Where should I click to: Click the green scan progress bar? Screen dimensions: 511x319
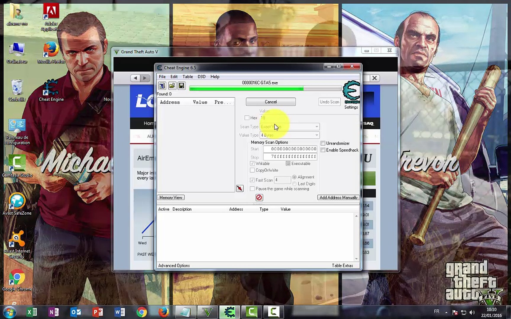(265, 88)
